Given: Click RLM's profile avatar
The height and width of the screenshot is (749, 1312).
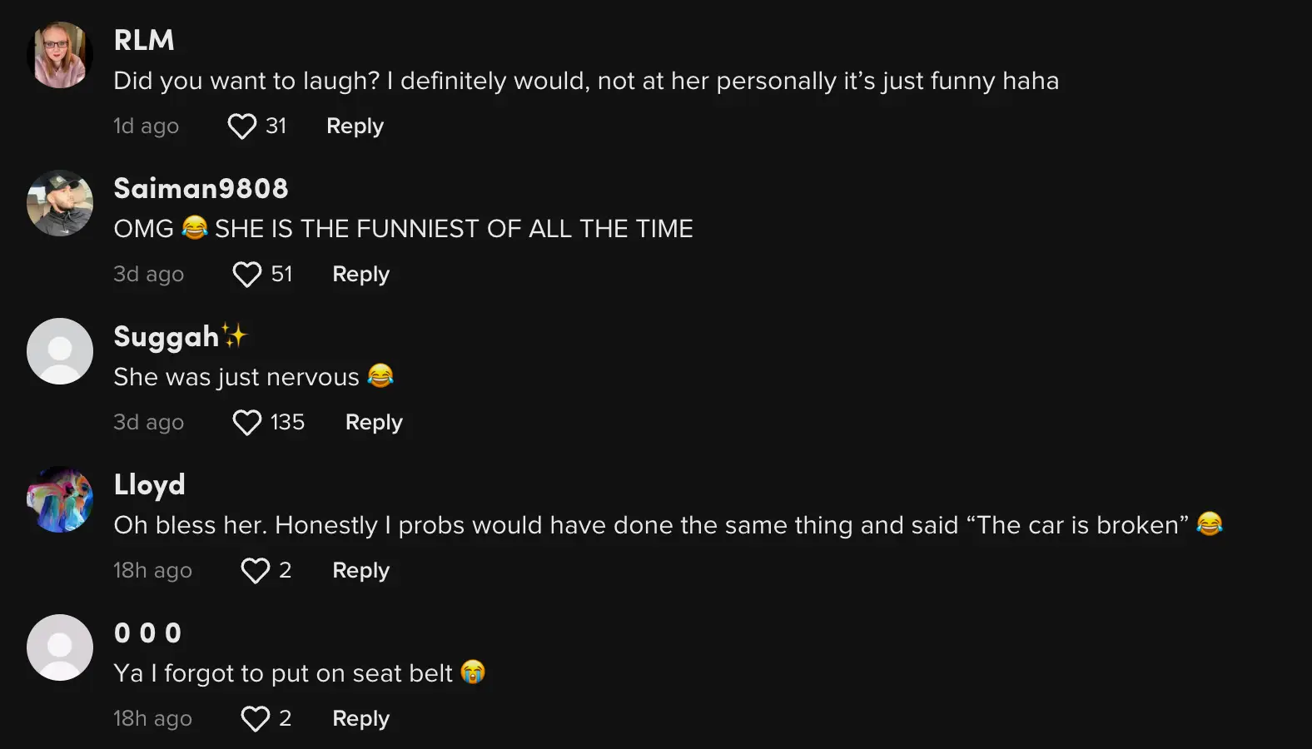Looking at the screenshot, I should [x=59, y=55].
